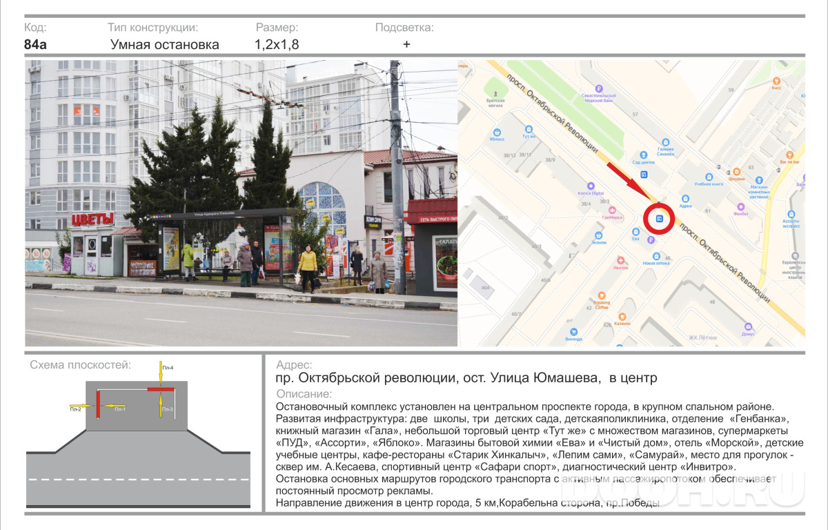Click the Код: label
The width and height of the screenshot is (828, 530).
(x=35, y=28)
